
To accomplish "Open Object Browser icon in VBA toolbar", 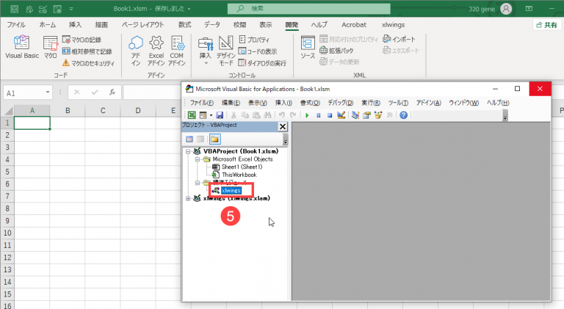I will coord(378,115).
